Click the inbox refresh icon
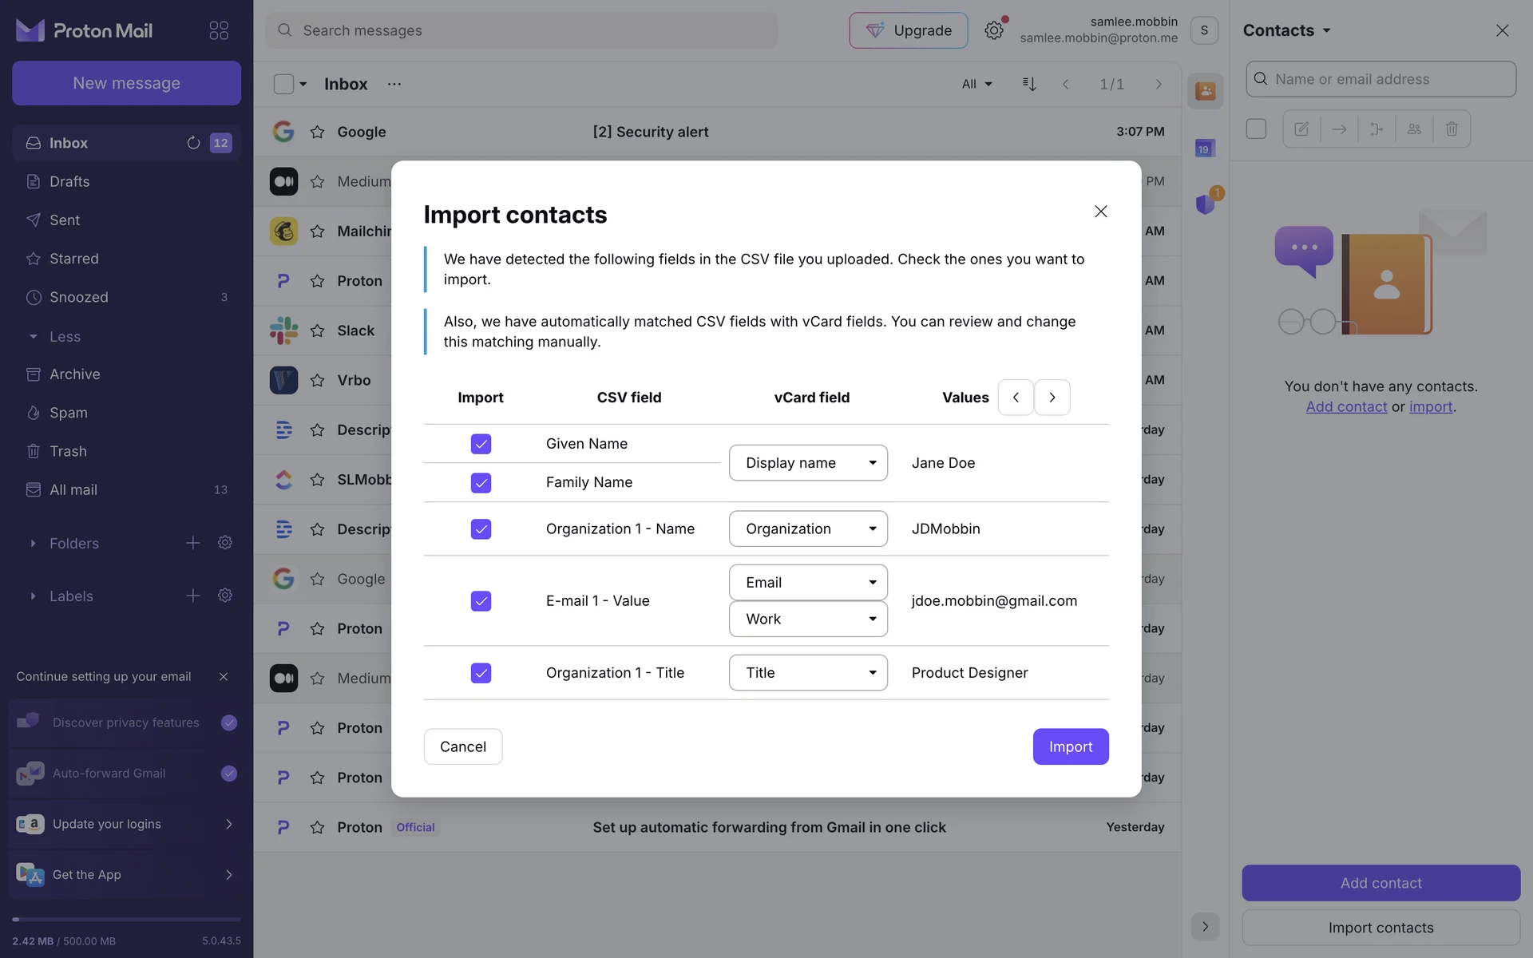The width and height of the screenshot is (1533, 958). pyautogui.click(x=193, y=143)
